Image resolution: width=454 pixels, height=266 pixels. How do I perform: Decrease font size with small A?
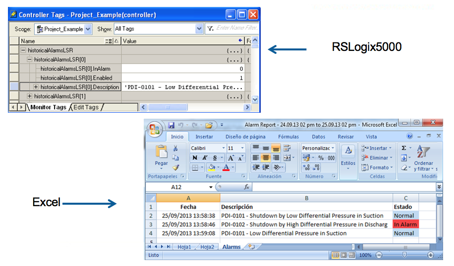(240, 158)
